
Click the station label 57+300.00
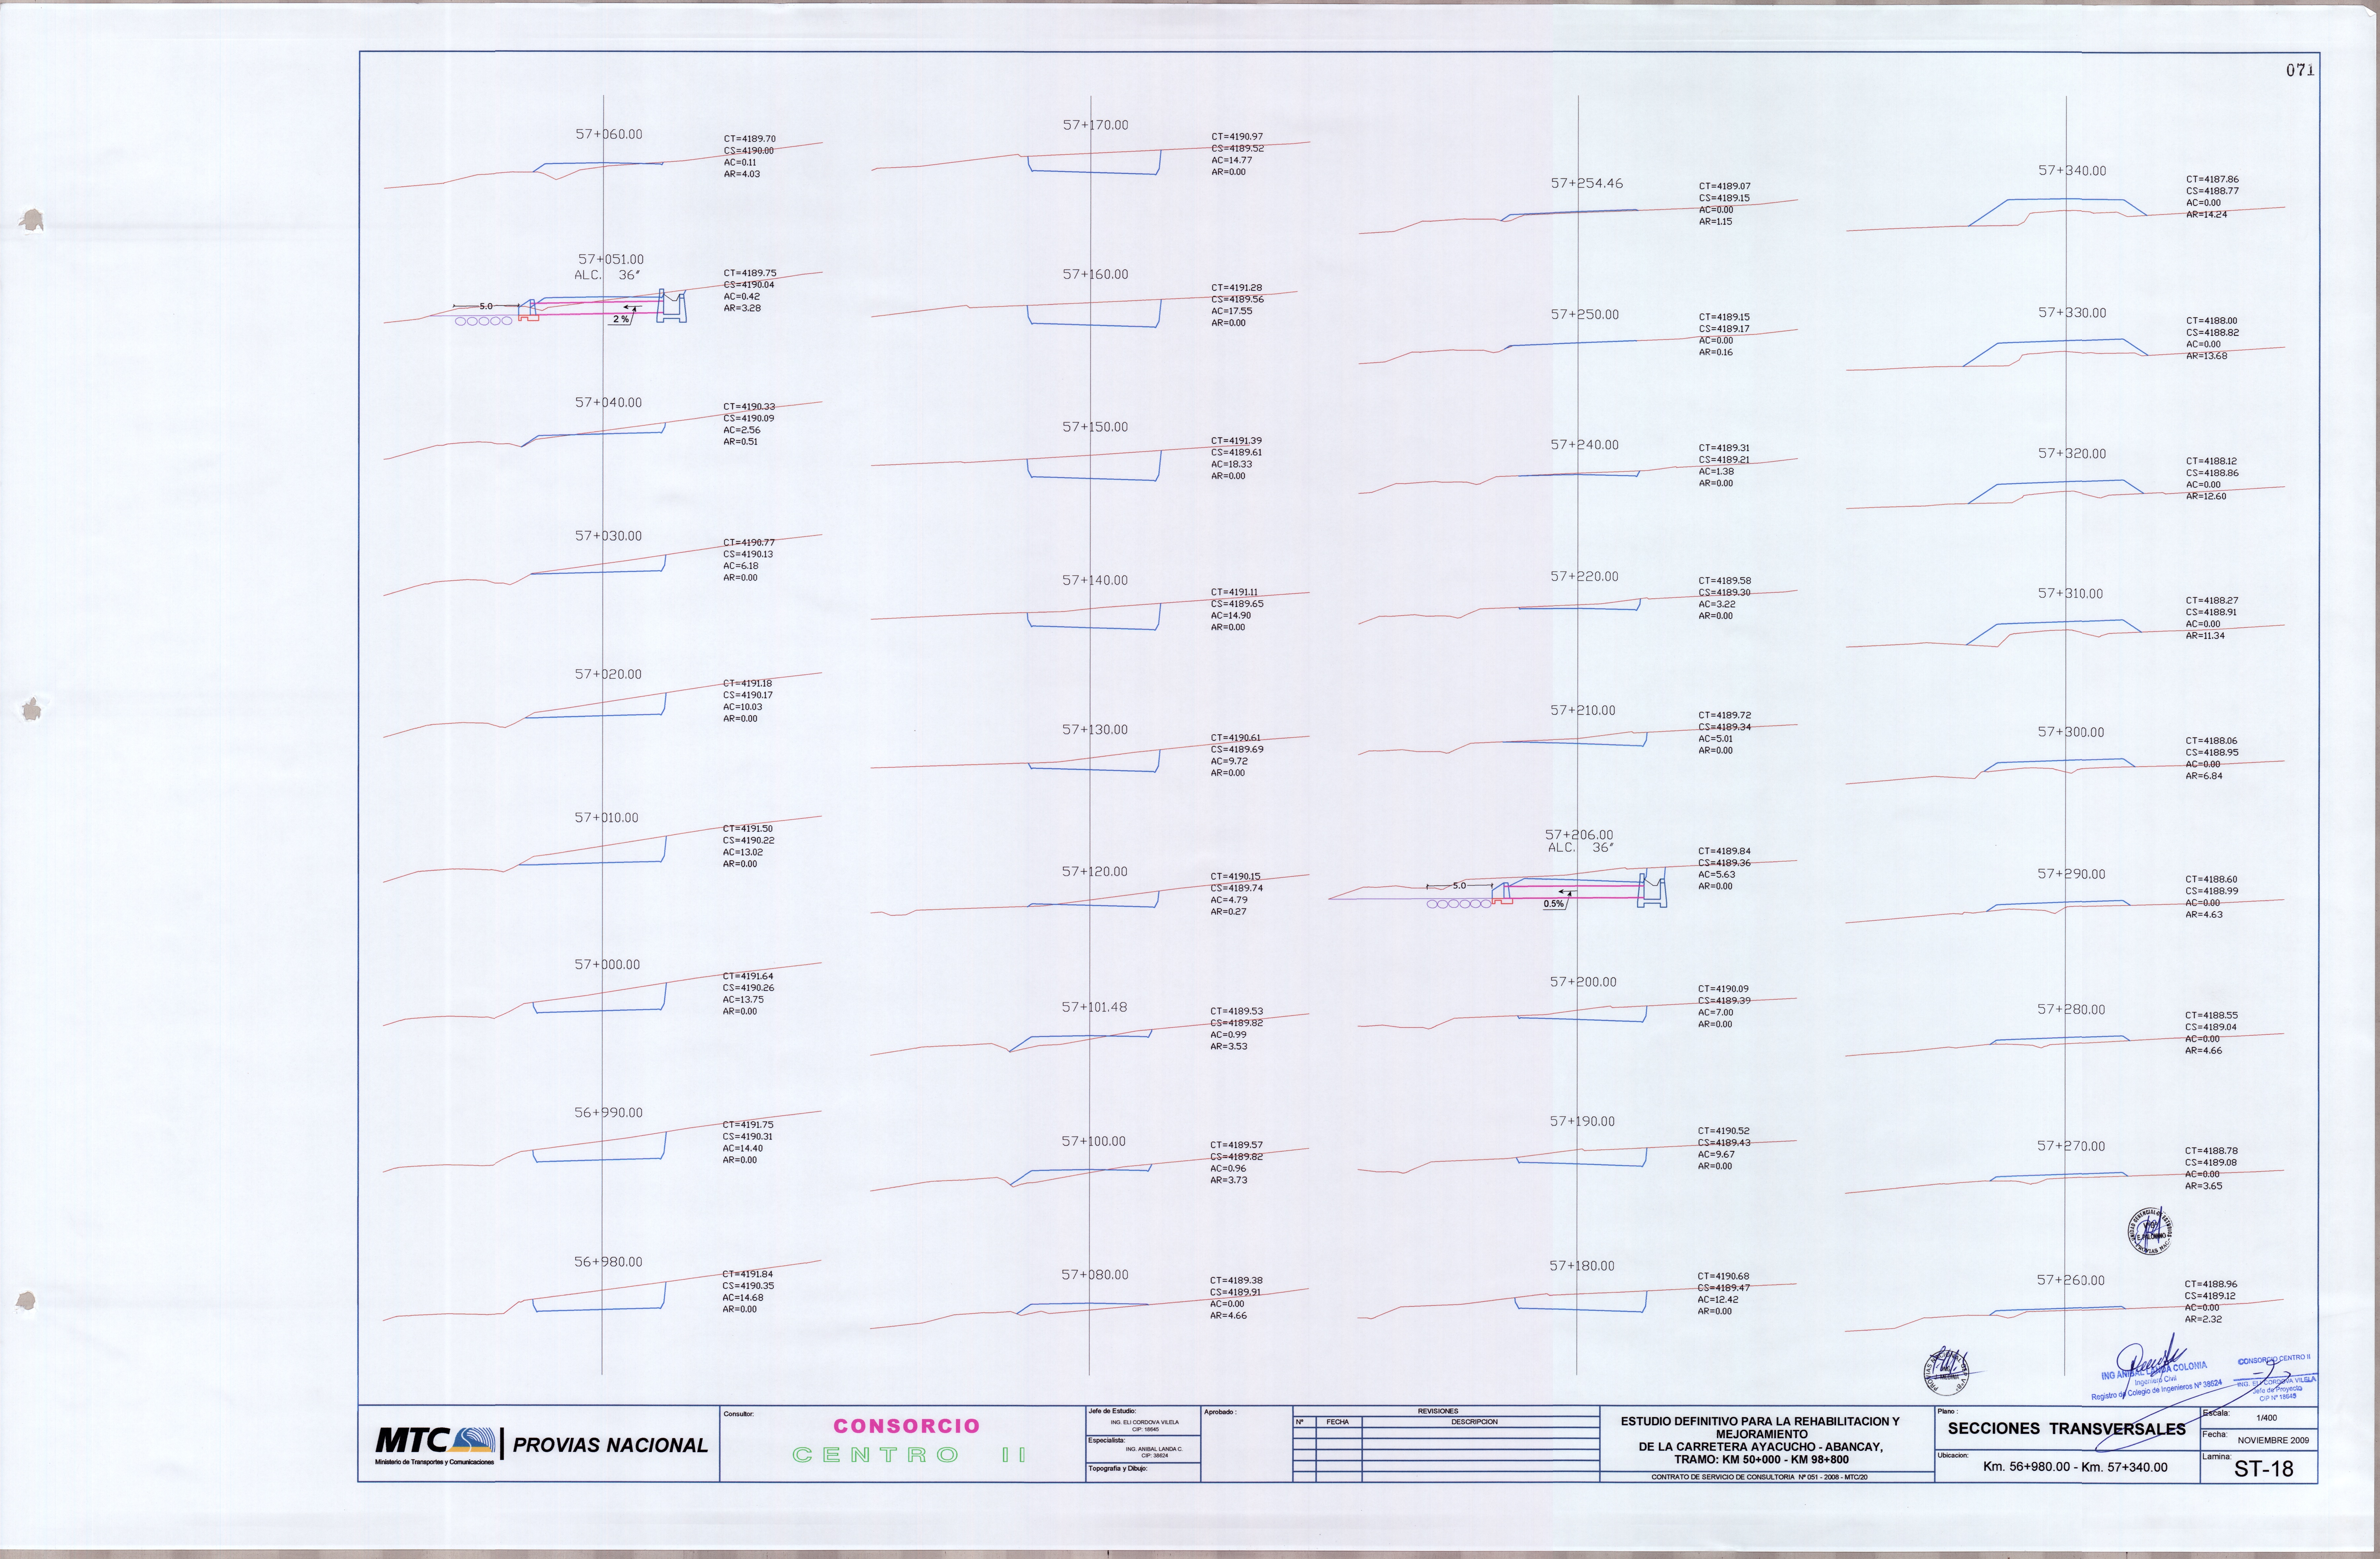coord(2071,732)
